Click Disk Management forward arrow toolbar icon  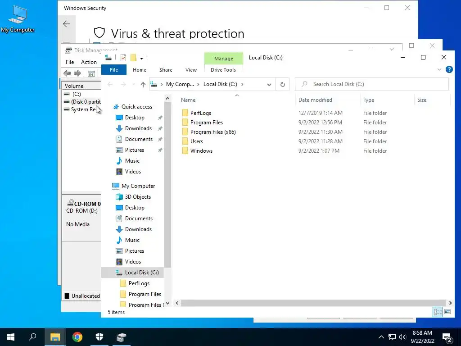pos(77,73)
